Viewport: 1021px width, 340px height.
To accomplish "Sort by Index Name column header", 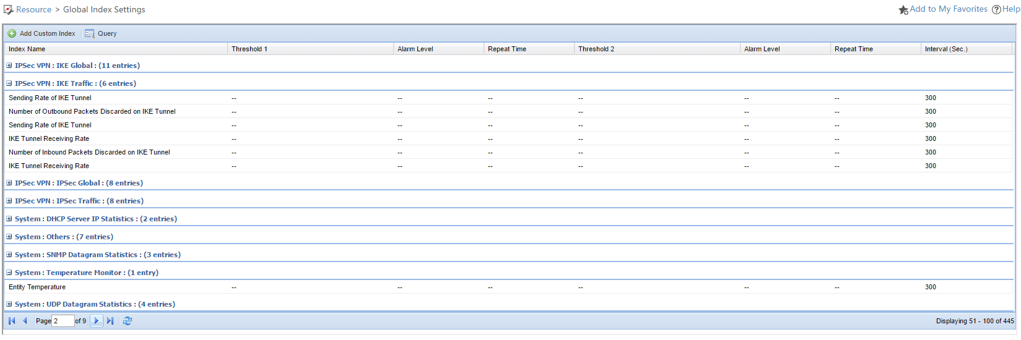I will (x=27, y=49).
